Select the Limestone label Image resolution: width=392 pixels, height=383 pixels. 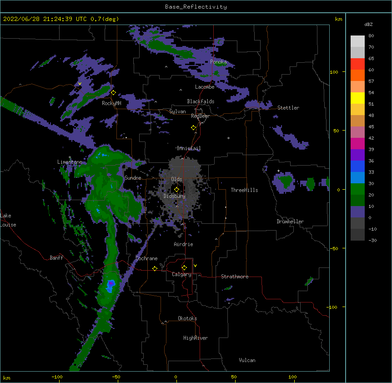[x=70, y=162]
